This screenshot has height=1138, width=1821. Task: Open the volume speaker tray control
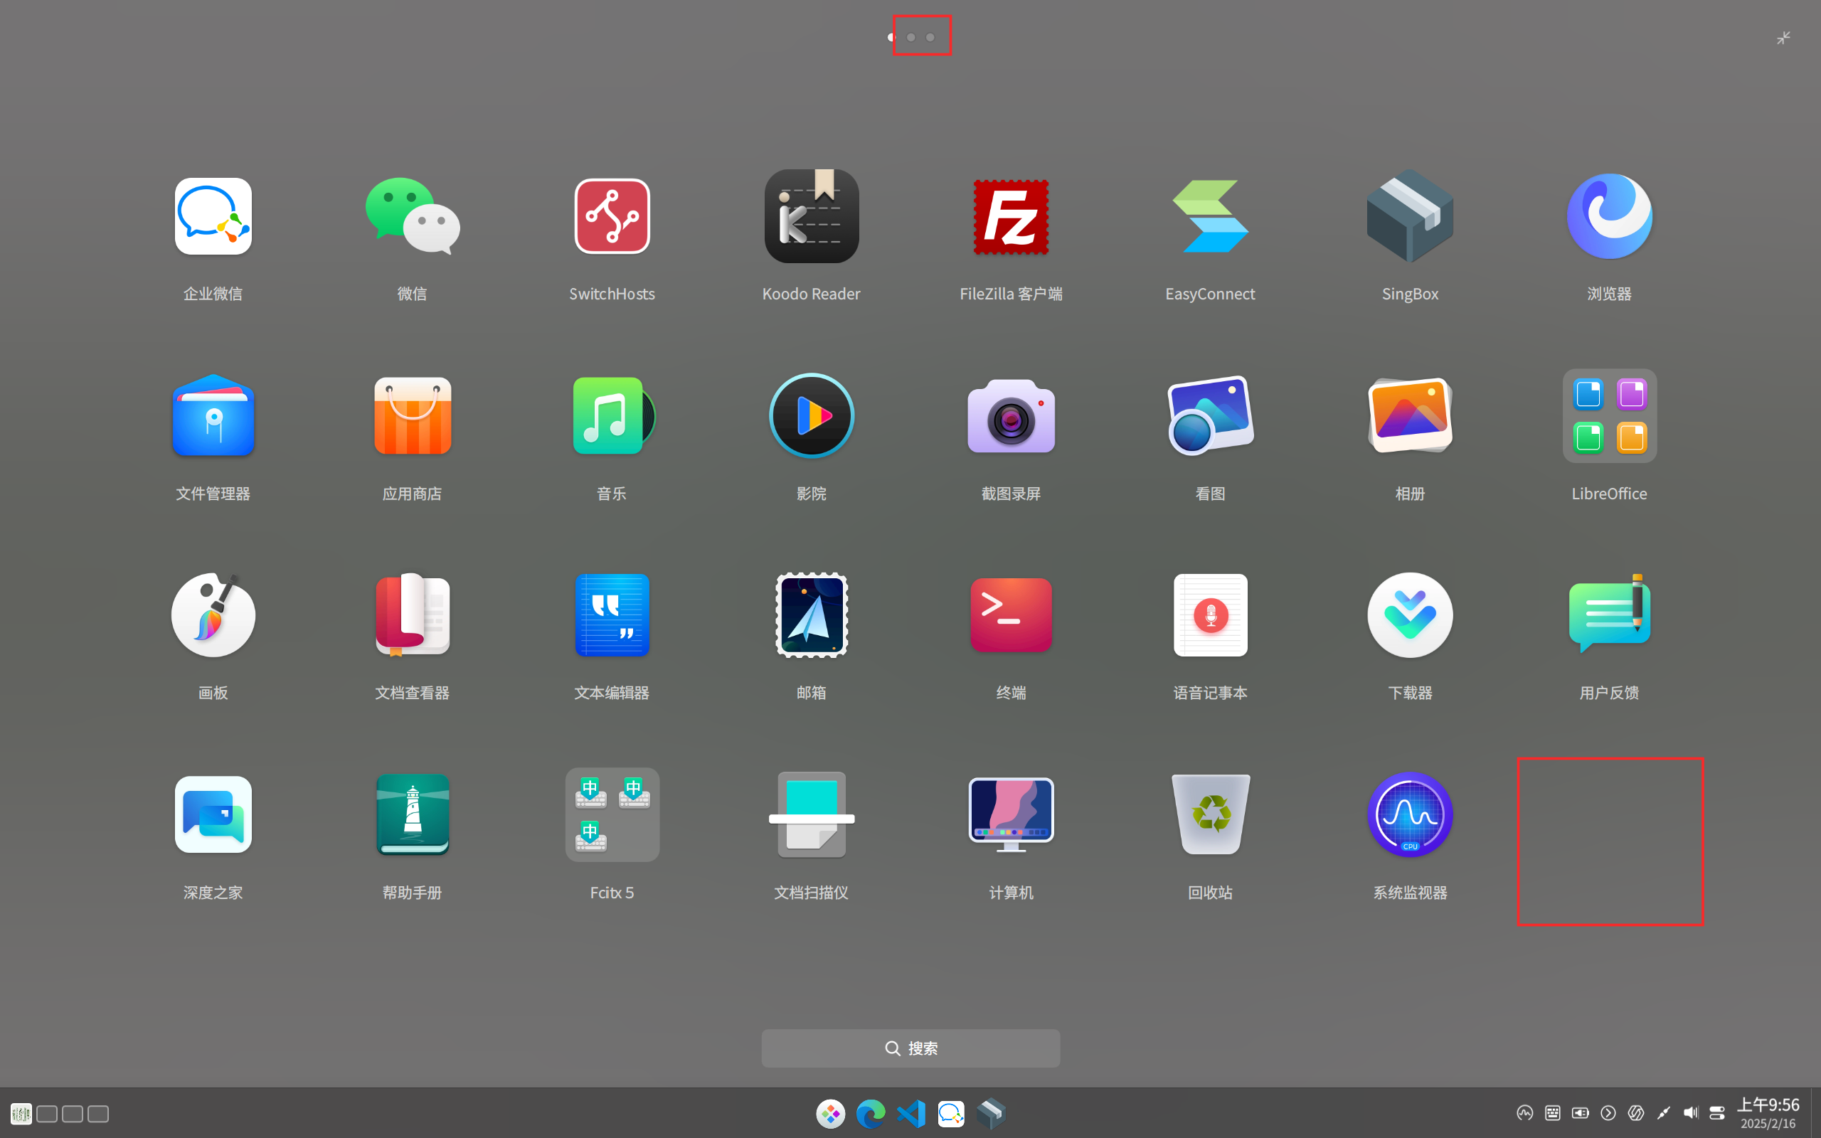pyautogui.click(x=1691, y=1112)
